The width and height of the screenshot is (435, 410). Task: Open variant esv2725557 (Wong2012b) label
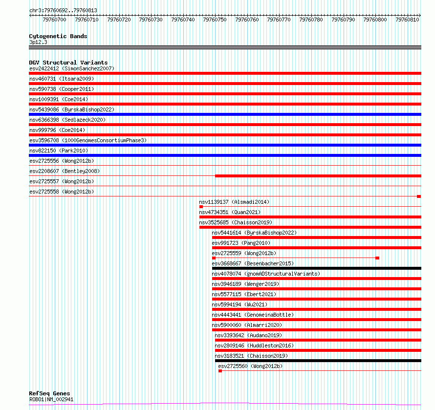[62, 181]
